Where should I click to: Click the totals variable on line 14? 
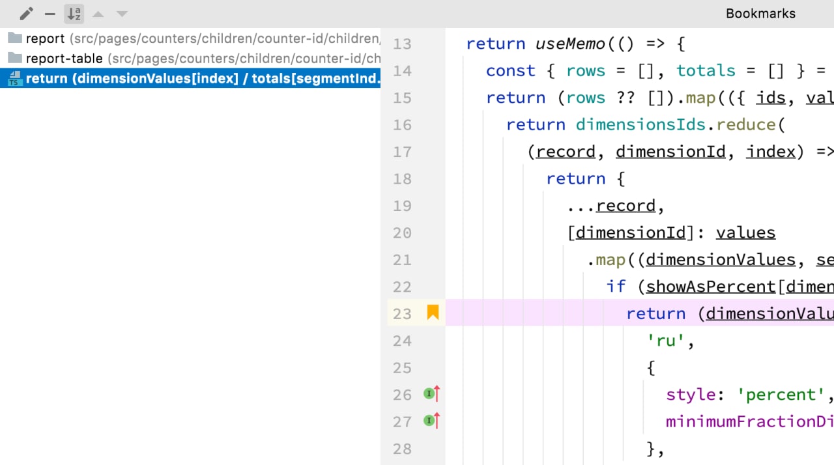(x=706, y=70)
